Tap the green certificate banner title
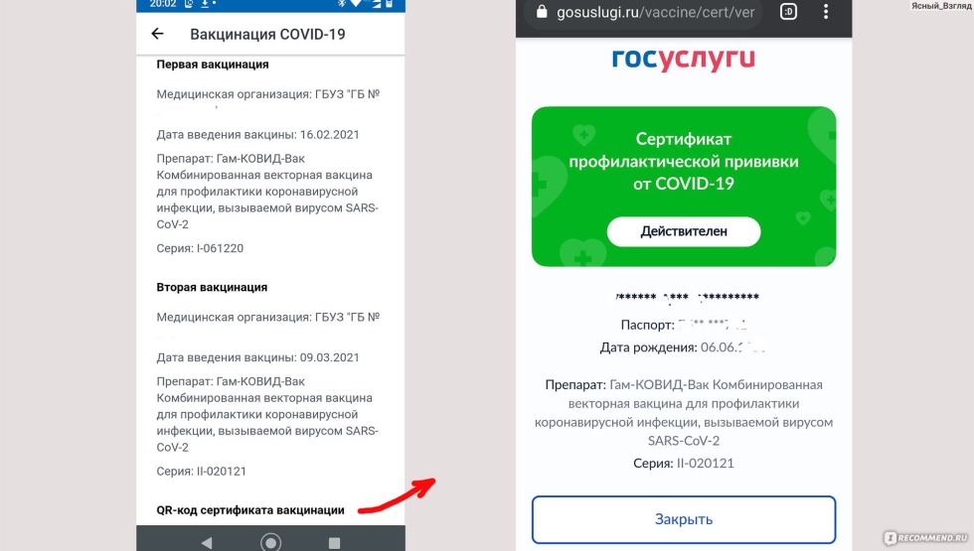The image size is (974, 551). pyautogui.click(x=684, y=161)
